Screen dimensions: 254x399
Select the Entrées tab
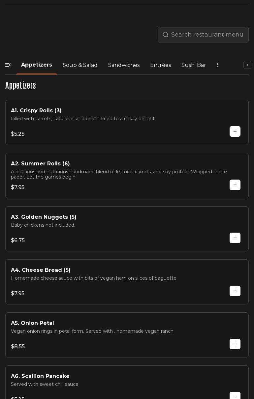tap(160, 65)
